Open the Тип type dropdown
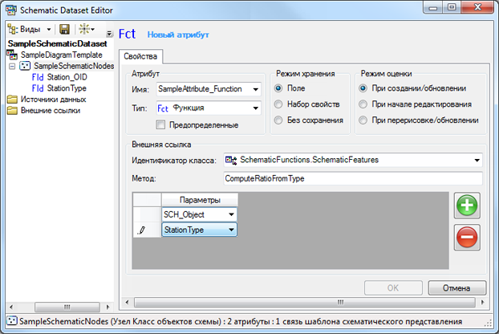This screenshot has width=499, height=334. (256, 108)
